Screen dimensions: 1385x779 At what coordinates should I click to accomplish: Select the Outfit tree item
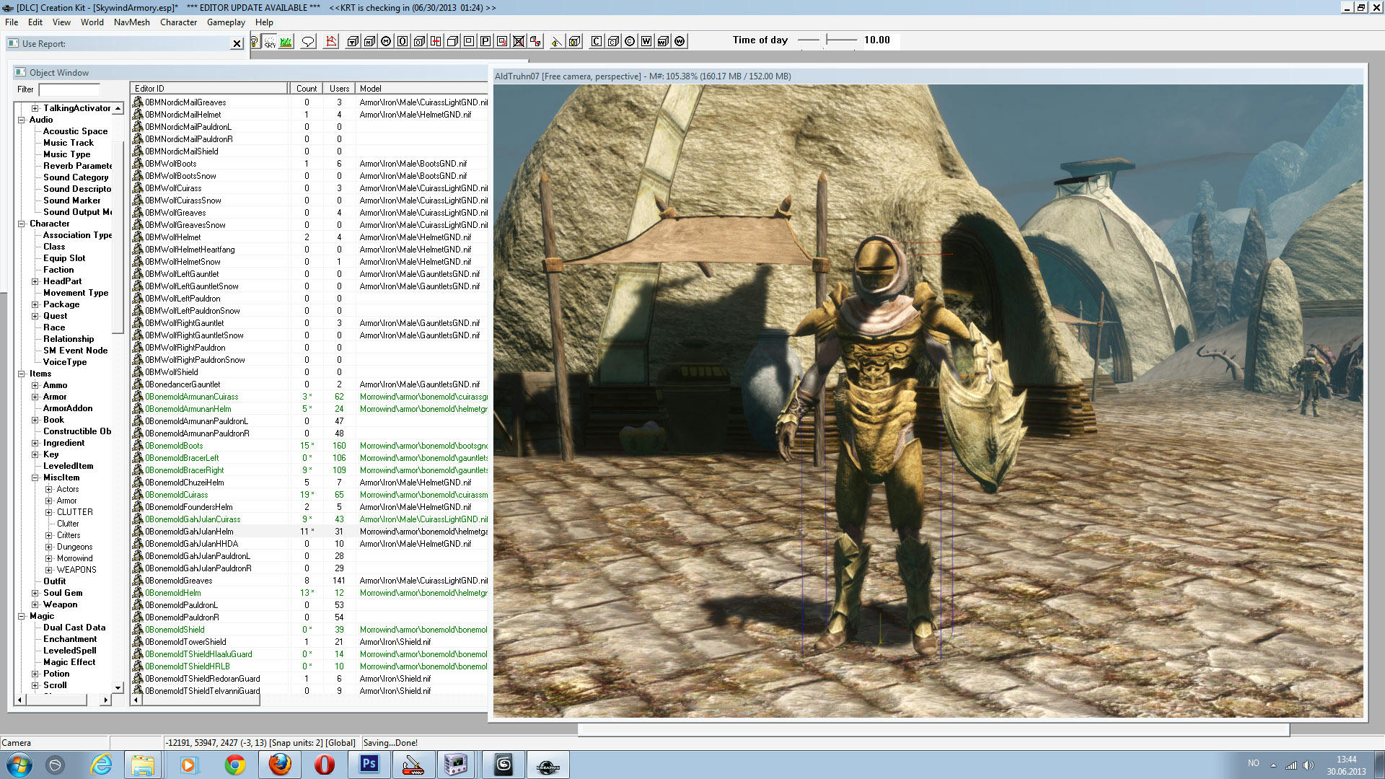tap(54, 581)
